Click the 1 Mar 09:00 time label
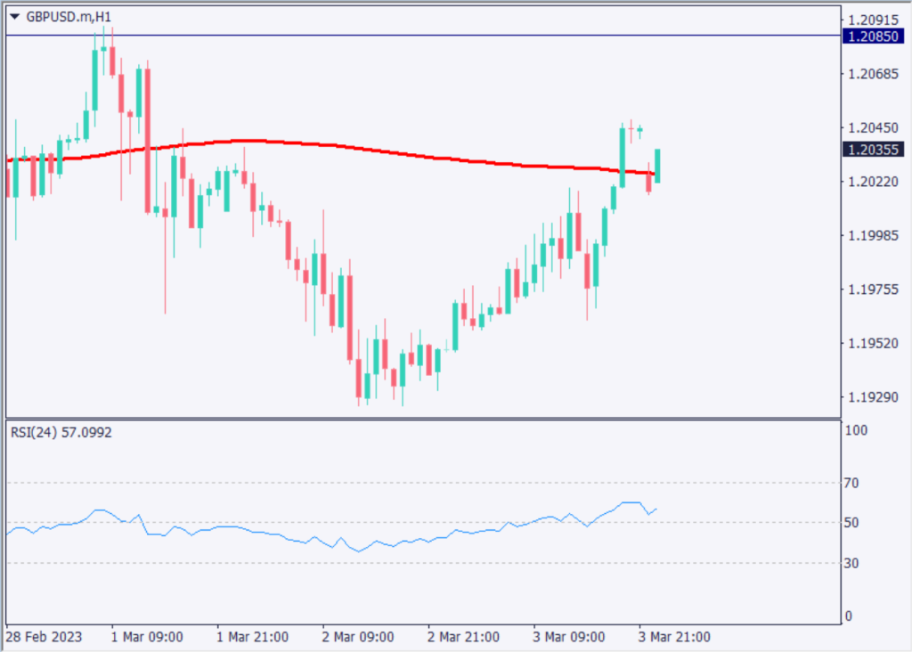This screenshot has height=652, width=912. 147,637
